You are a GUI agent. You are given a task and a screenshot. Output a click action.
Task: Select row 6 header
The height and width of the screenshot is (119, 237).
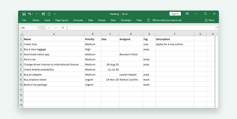coord(21,64)
